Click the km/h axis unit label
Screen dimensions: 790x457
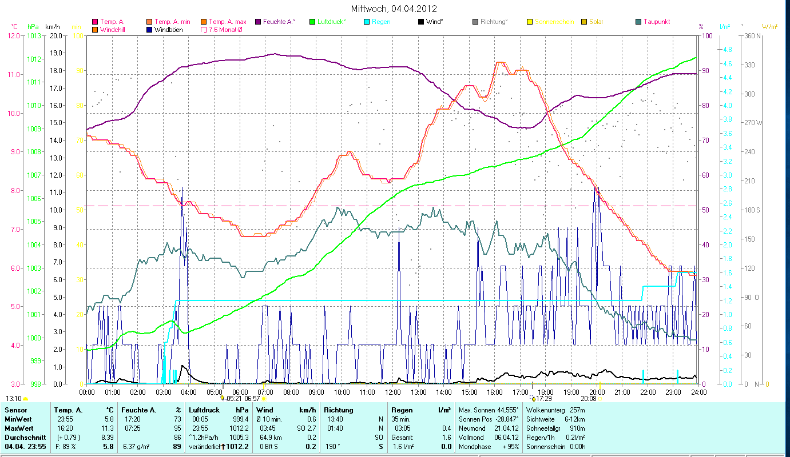[52, 27]
